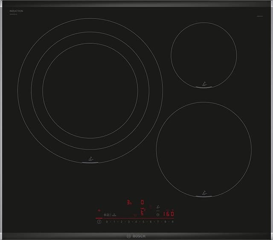The height and width of the screenshot is (240, 273).
Task: Tap the INDUCTION label in the top corner
Action: tap(16, 10)
